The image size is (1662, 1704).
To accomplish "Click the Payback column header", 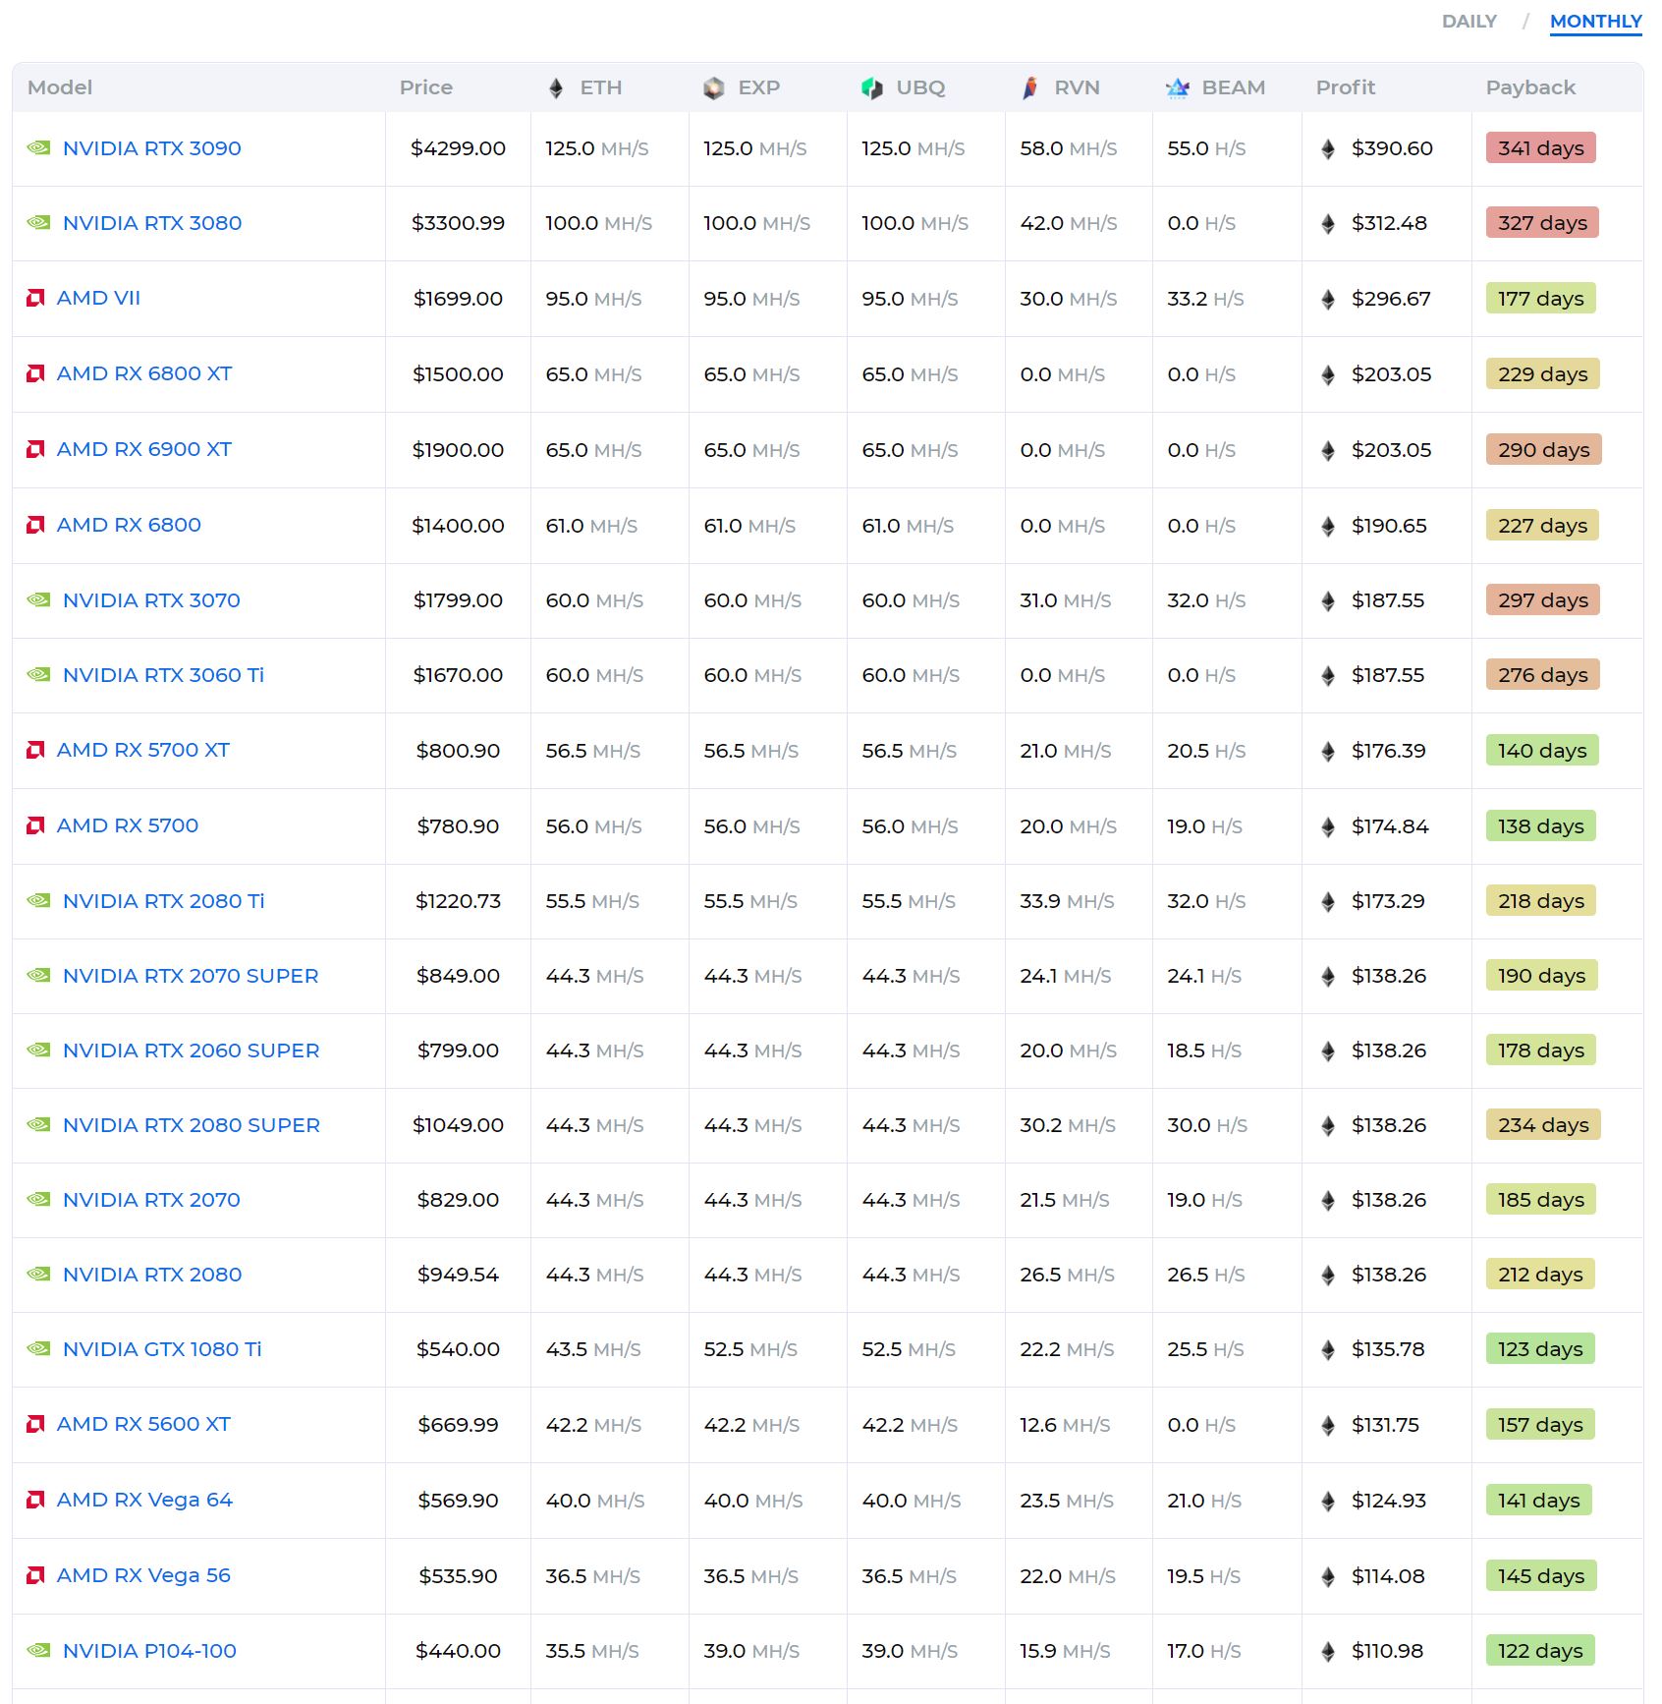I will click(x=1530, y=87).
